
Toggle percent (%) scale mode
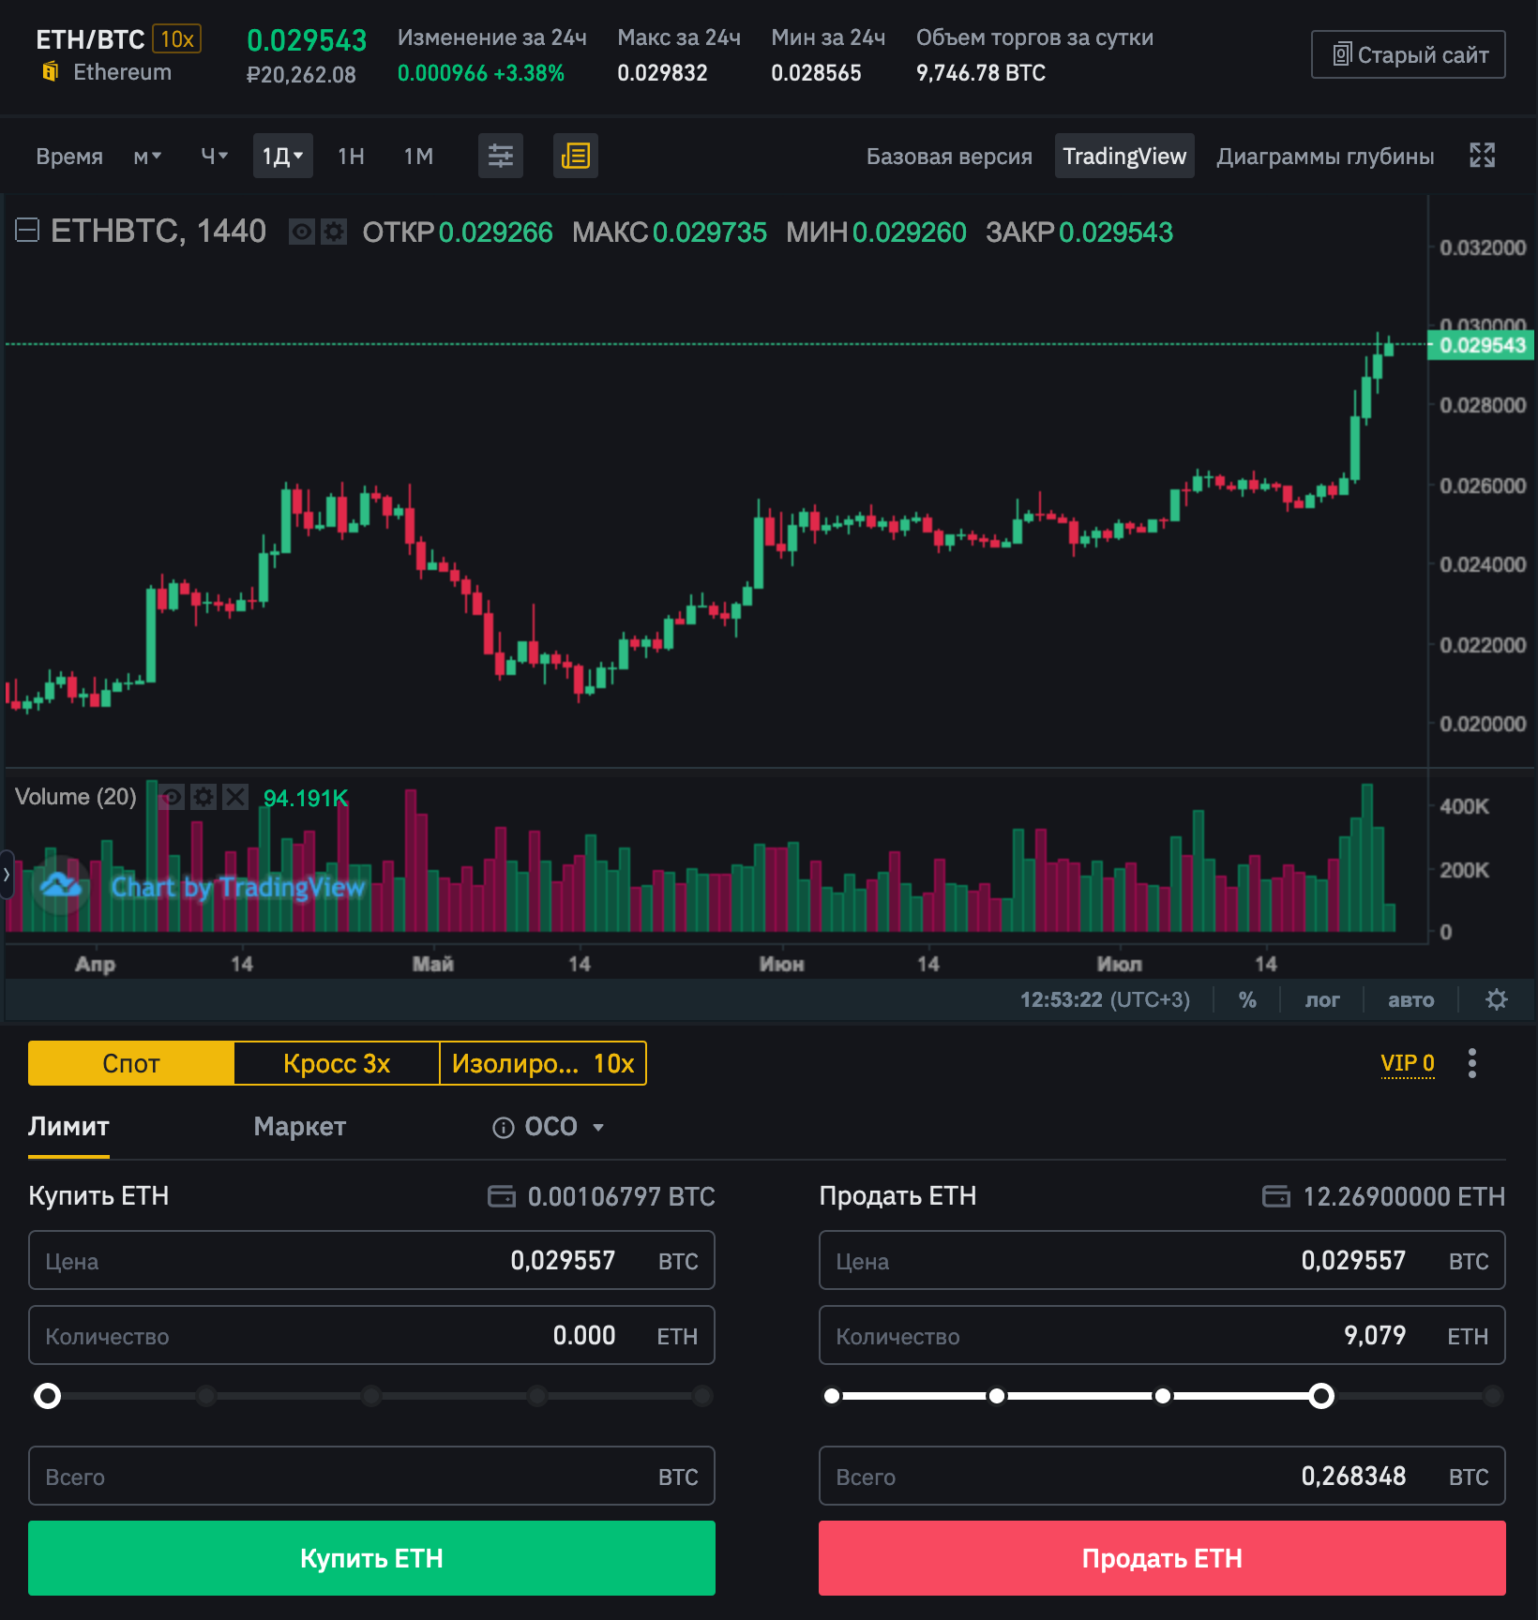coord(1247,999)
